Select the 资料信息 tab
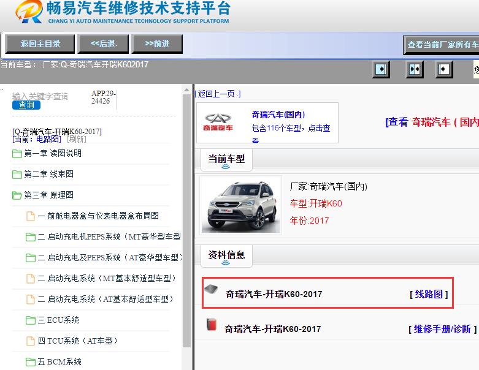The image size is (479, 370). coord(226,255)
